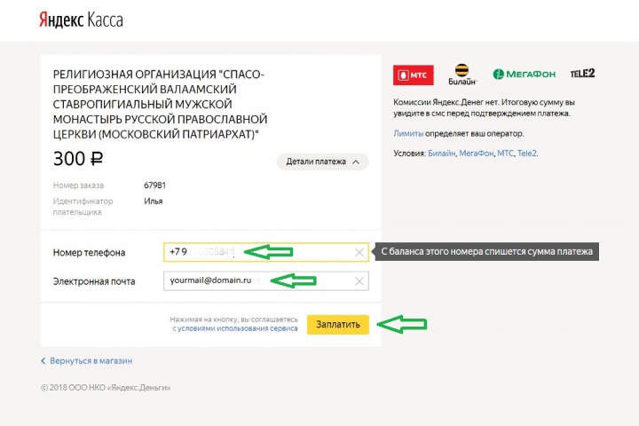
Task: Follow the Вернуться в магазин link
Action: pyautogui.click(x=86, y=361)
